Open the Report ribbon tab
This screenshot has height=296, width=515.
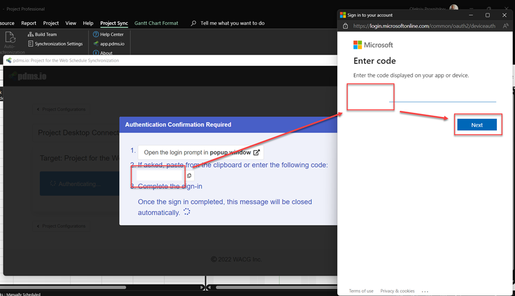(x=28, y=23)
